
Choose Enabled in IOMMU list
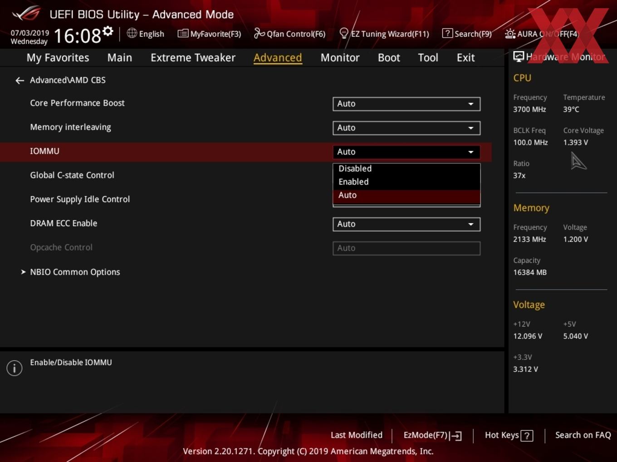[406, 182]
